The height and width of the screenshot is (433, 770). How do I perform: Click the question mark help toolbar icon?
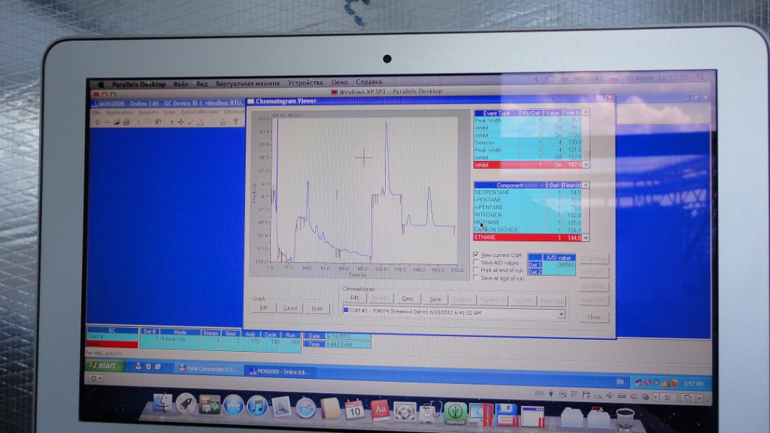coord(235,122)
